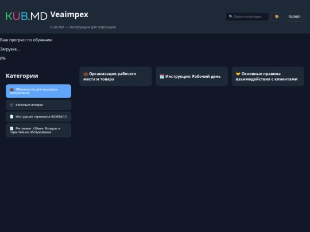The image size is (310, 232).
Task: Open card Основные правила взаимодействия с клиентами
Action: [x=268, y=76]
